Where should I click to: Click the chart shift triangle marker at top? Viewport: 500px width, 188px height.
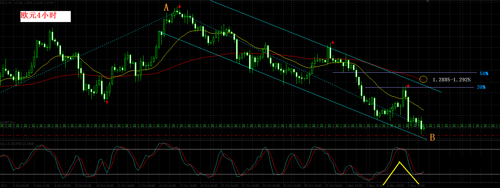[x=428, y=1]
